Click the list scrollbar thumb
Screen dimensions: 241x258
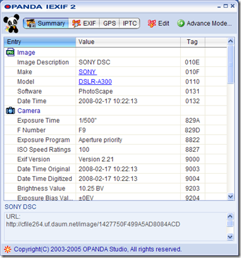(x=231, y=64)
